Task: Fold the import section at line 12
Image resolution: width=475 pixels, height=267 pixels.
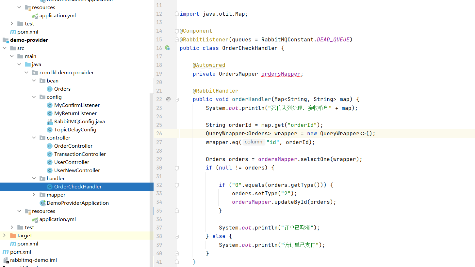Action: click(177, 14)
